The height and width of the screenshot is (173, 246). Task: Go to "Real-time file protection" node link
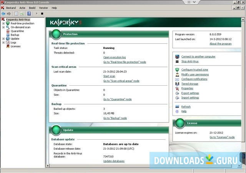125,62
